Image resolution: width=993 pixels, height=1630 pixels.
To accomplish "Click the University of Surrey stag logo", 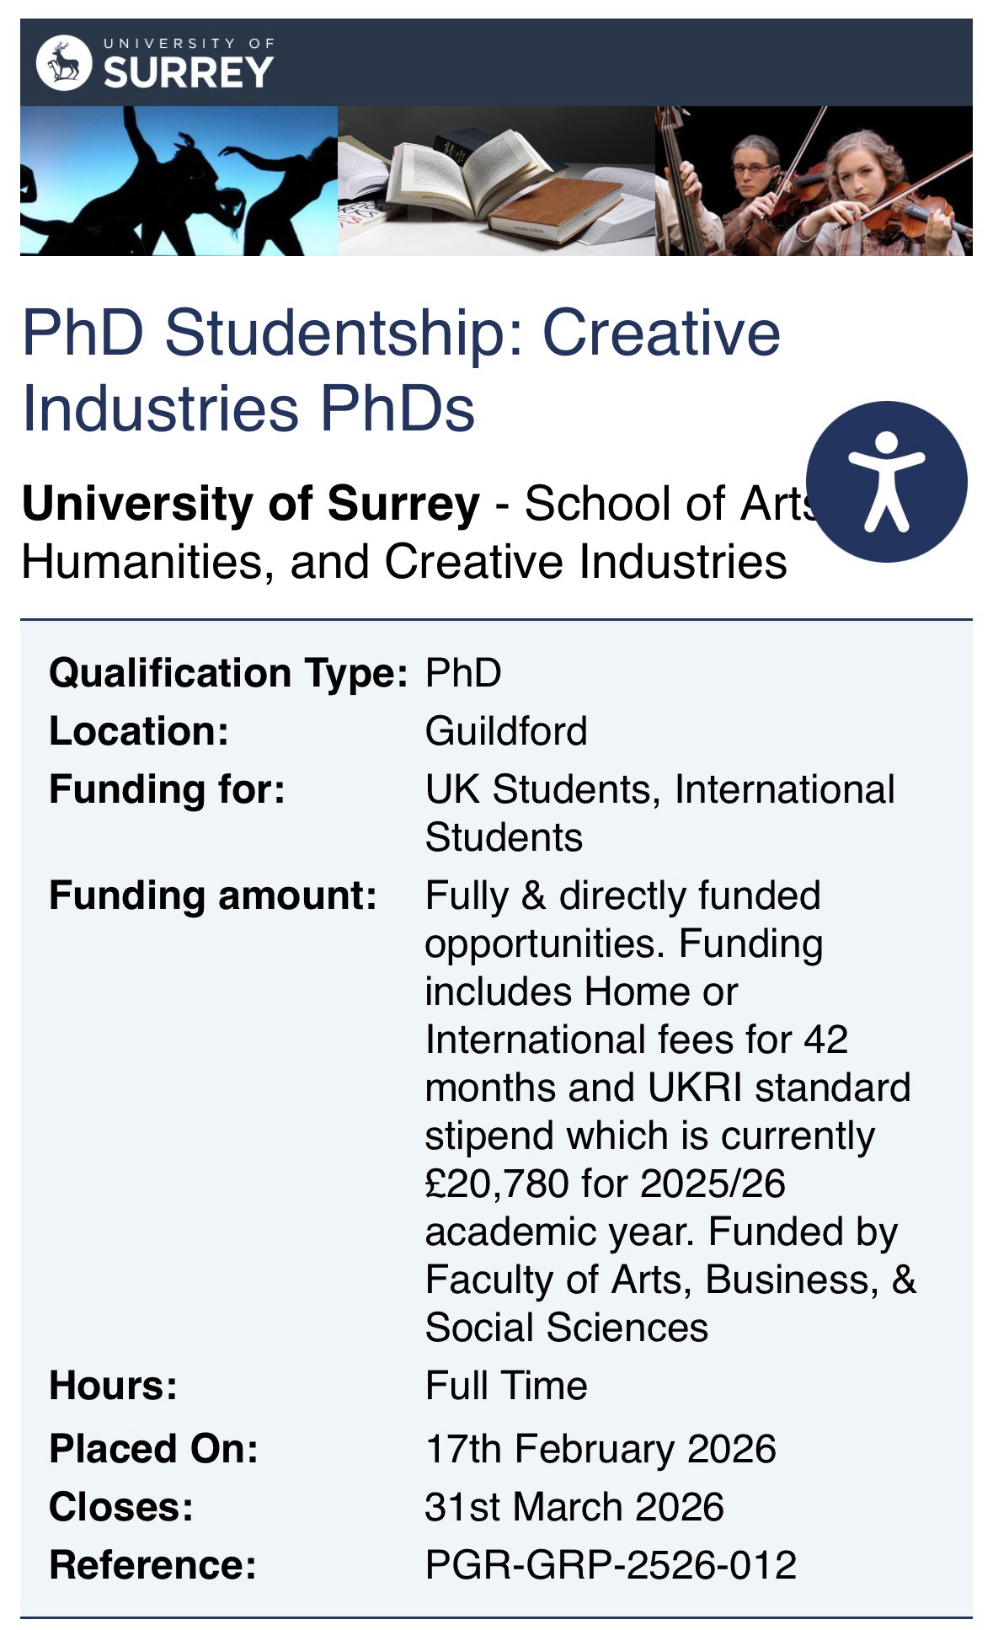I will [x=64, y=62].
